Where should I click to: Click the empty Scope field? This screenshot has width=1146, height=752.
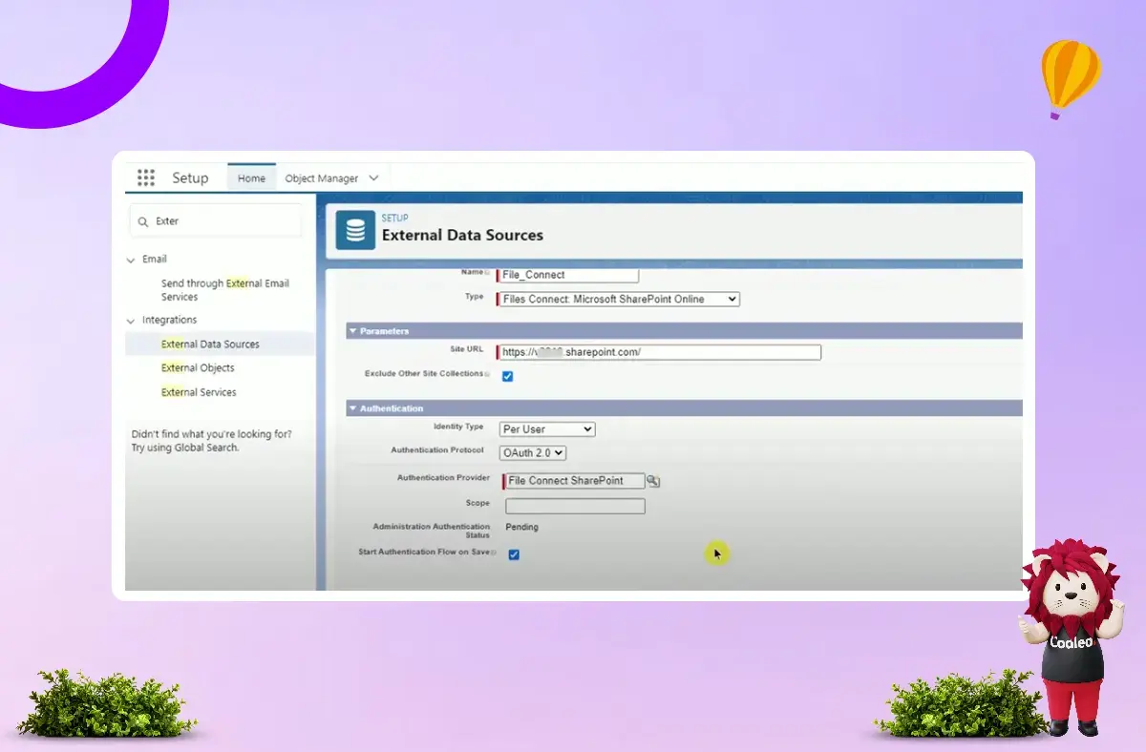[575, 507]
